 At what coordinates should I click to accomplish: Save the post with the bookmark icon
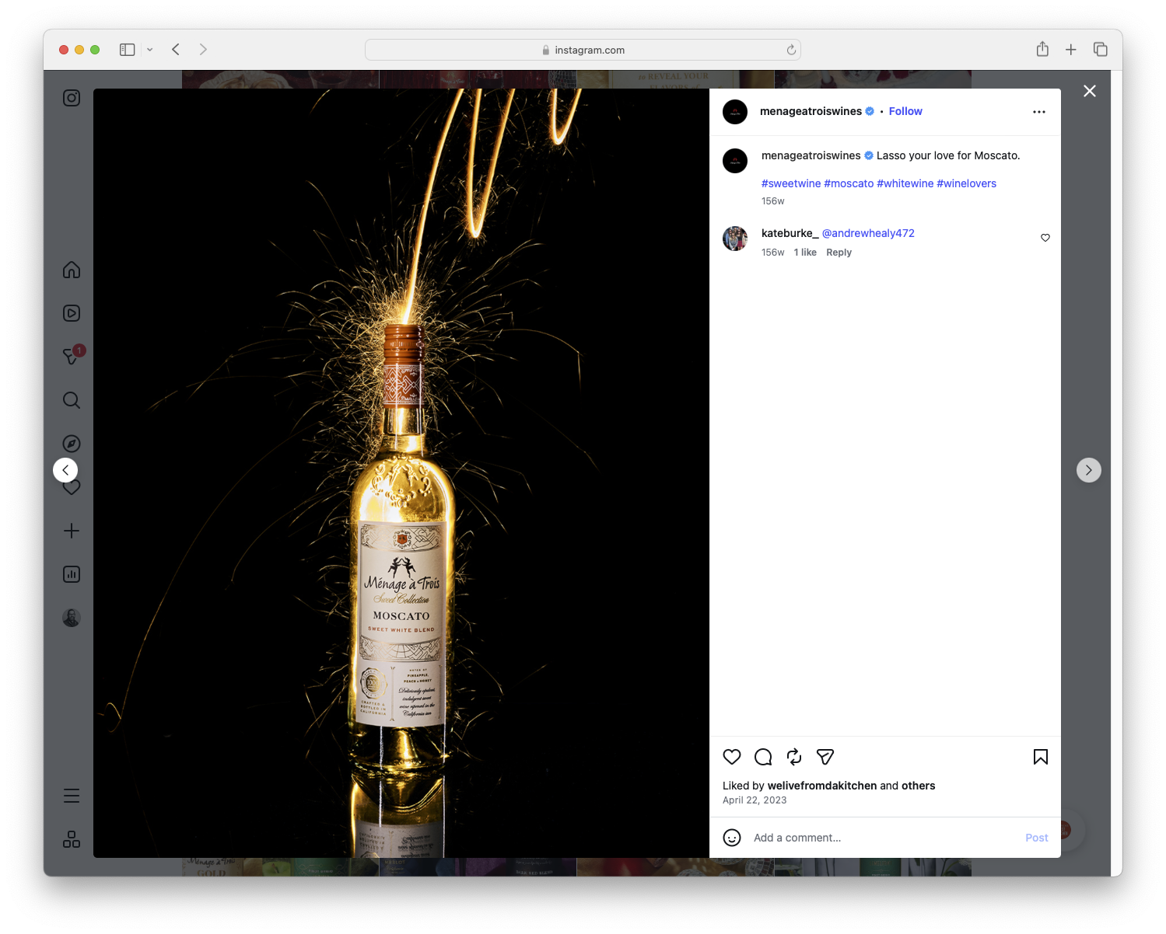click(x=1040, y=757)
